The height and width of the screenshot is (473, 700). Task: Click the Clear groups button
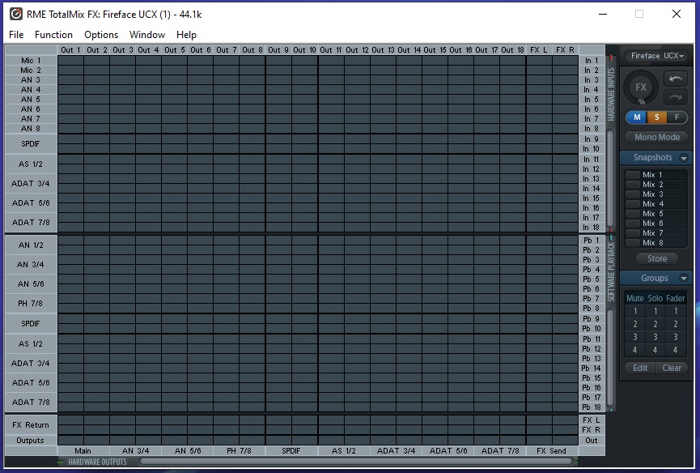point(672,368)
